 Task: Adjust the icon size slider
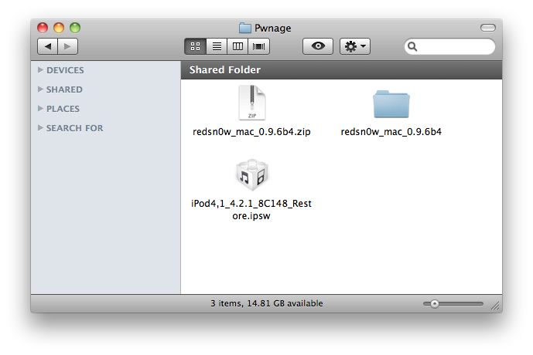453,304
